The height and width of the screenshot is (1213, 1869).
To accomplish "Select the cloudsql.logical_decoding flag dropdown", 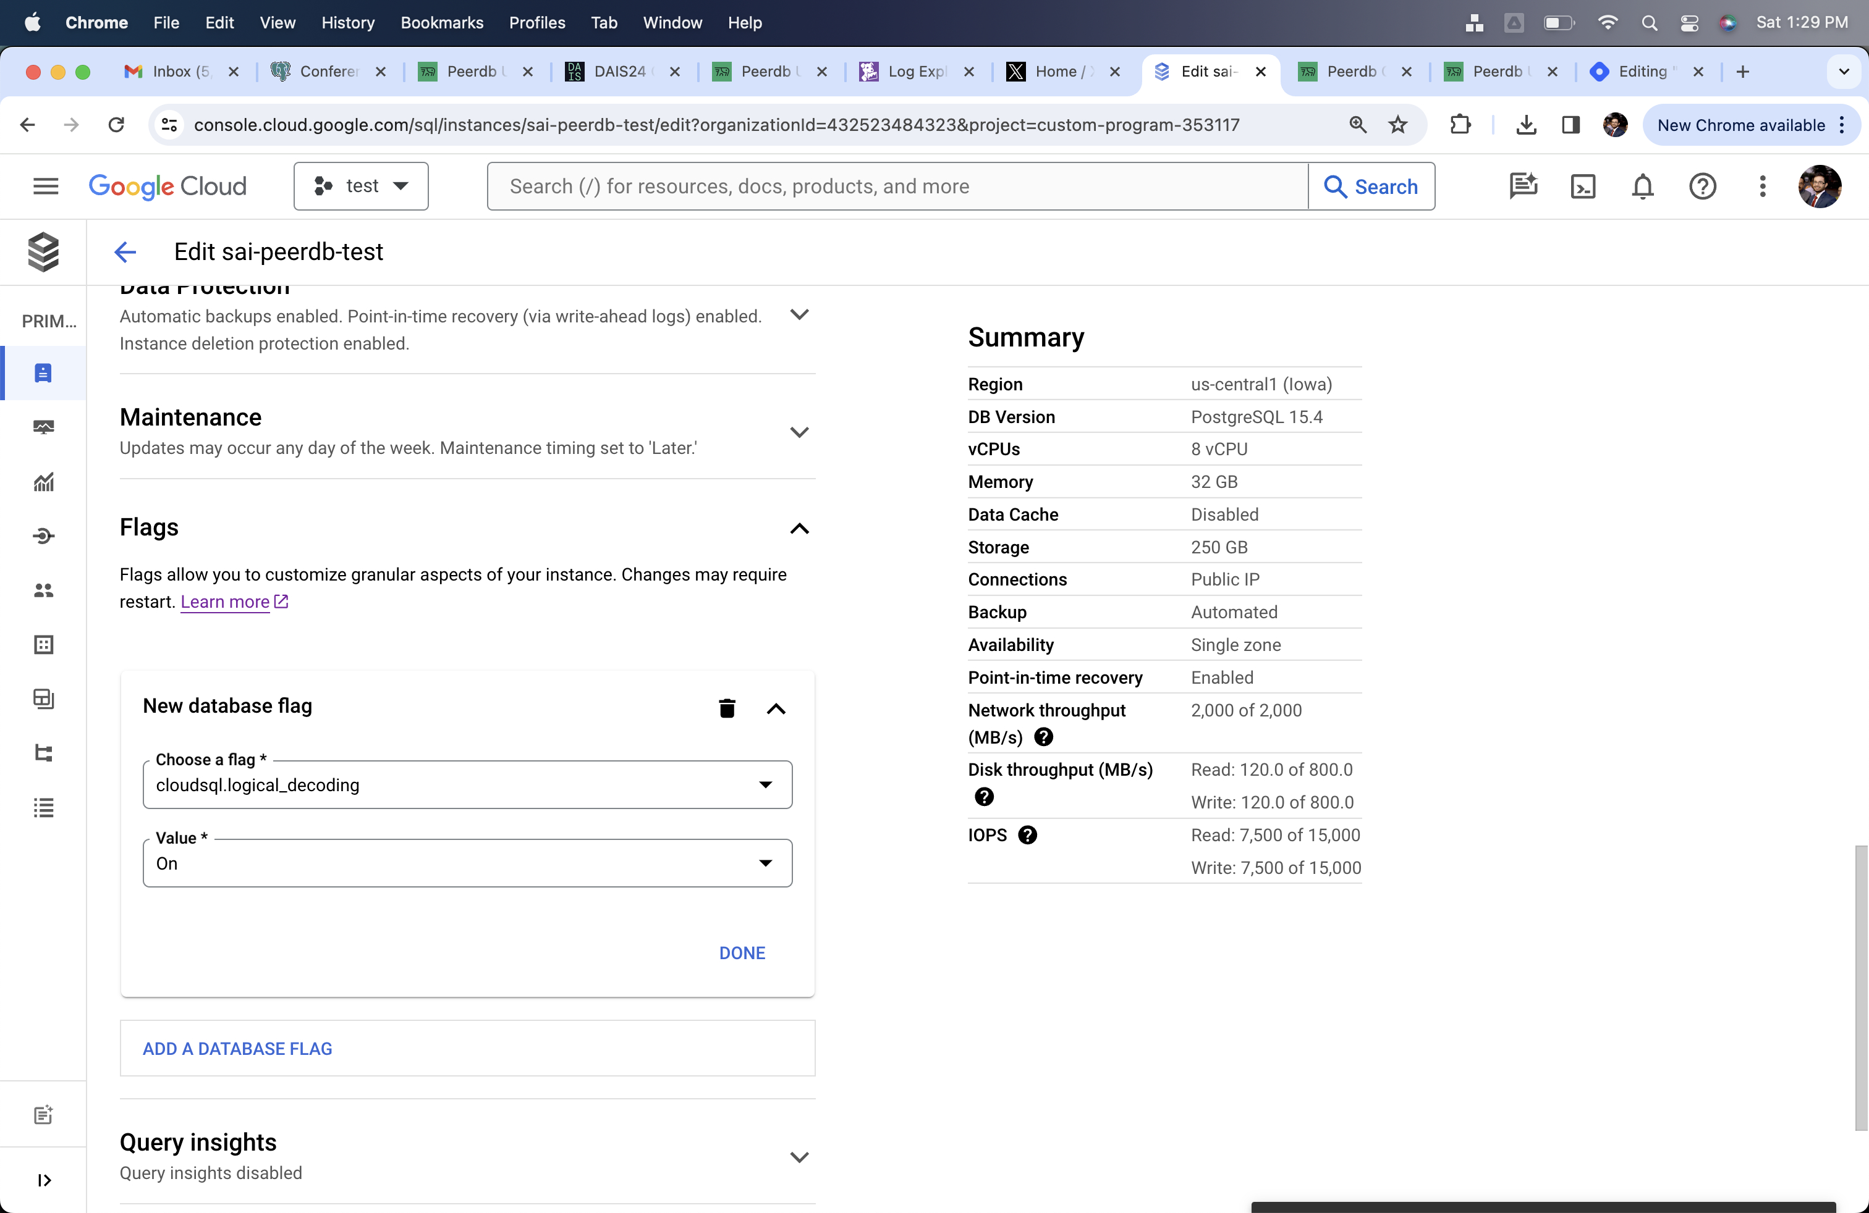I will point(467,784).
